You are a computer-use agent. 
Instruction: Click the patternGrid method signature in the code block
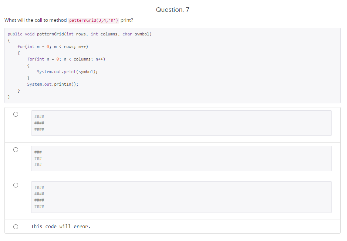(x=79, y=34)
